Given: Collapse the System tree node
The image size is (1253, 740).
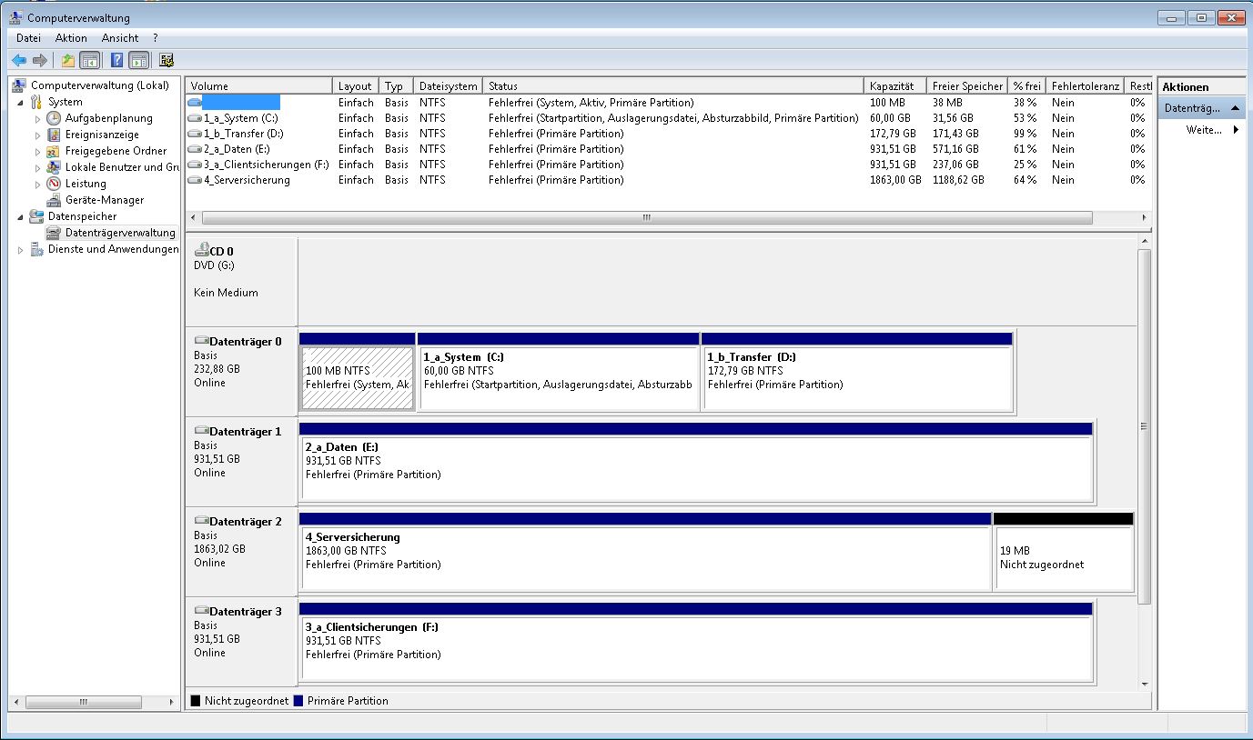Looking at the screenshot, I should pyautogui.click(x=21, y=103).
